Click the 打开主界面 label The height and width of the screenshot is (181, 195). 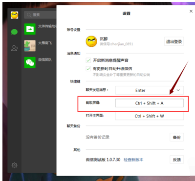(x=95, y=116)
